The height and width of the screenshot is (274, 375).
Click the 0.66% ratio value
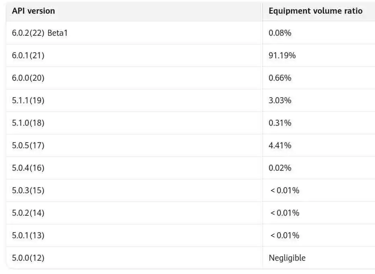pos(280,78)
